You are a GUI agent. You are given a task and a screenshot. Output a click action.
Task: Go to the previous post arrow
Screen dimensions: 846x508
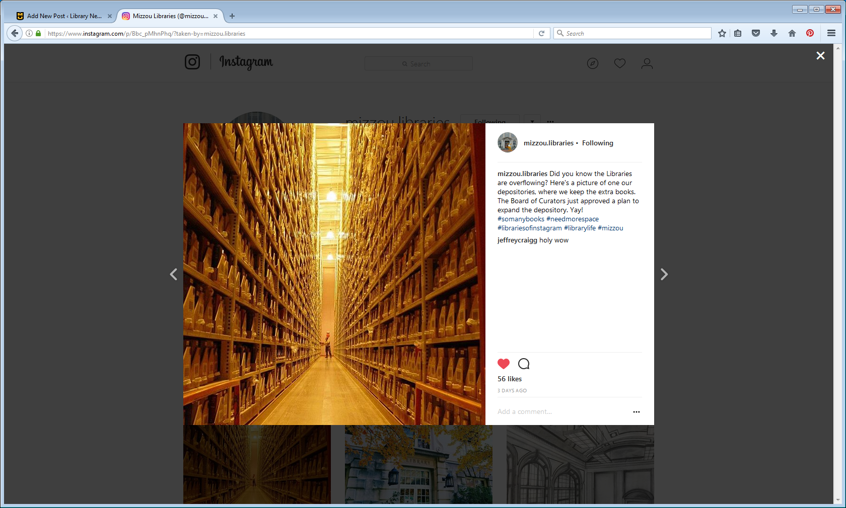pos(174,274)
